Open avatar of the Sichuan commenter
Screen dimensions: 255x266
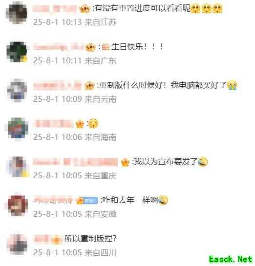[17, 244]
